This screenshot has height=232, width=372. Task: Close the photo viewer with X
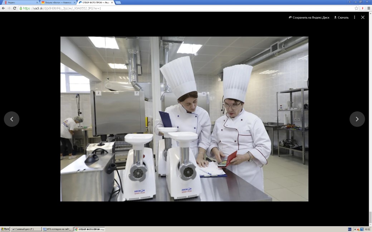[363, 17]
